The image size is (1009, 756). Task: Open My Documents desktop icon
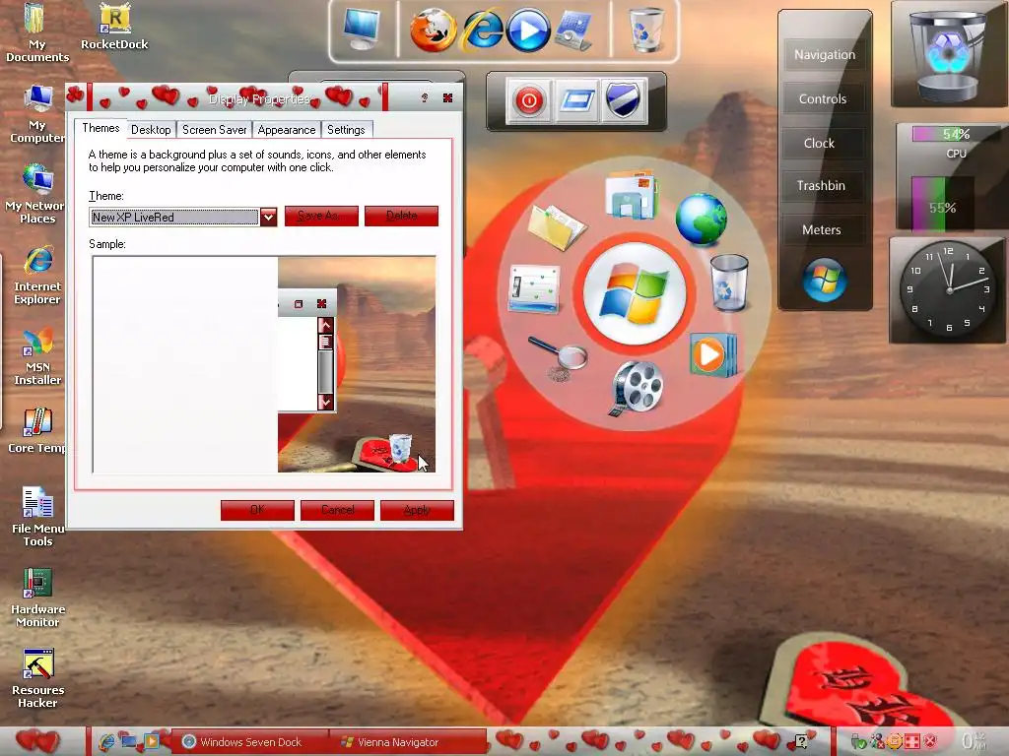click(36, 32)
